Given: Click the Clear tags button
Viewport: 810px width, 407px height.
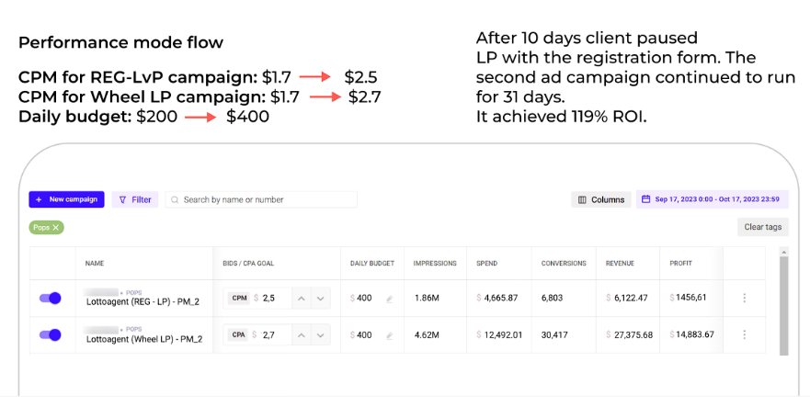Looking at the screenshot, I should (x=762, y=227).
